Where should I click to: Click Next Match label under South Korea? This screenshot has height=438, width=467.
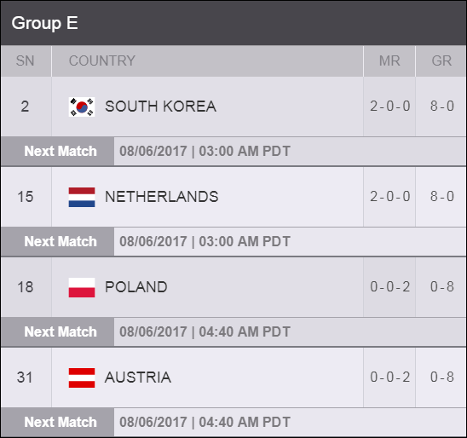click(61, 152)
